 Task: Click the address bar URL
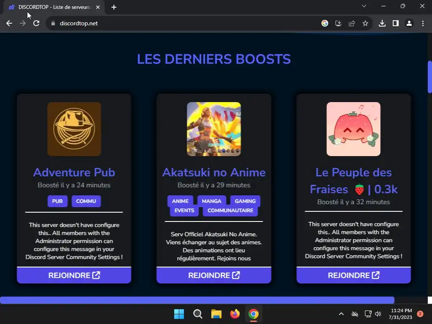(79, 24)
